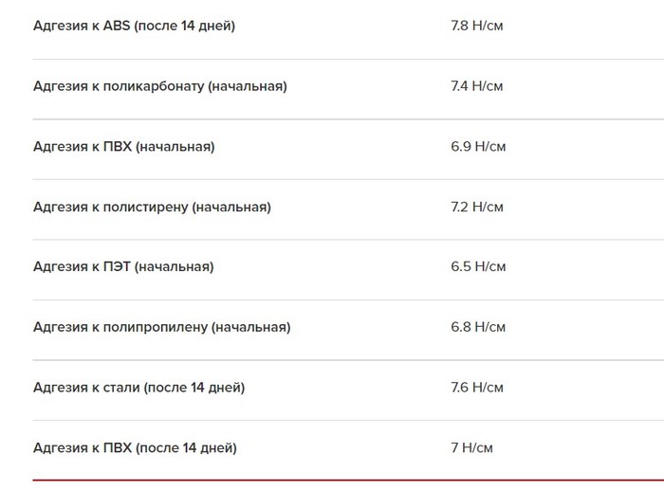This screenshot has height=490, width=664.
Task: Click the word 'ПЭТ' in the table
Action: pyautogui.click(x=117, y=267)
